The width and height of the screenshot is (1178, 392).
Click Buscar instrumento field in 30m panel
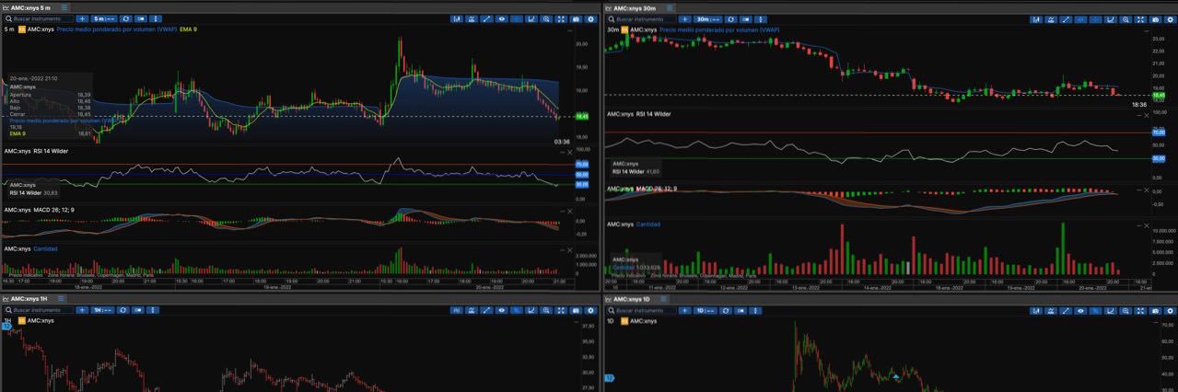pos(641,18)
